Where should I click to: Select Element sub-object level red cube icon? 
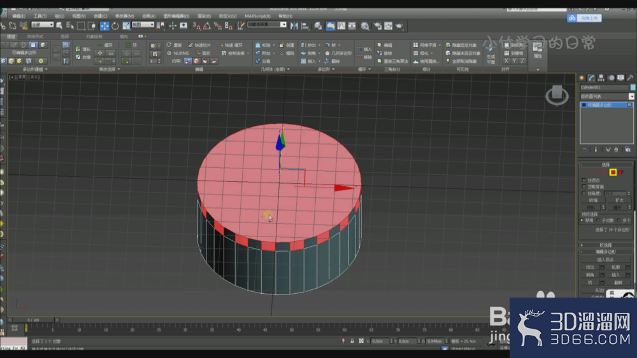click(x=620, y=172)
